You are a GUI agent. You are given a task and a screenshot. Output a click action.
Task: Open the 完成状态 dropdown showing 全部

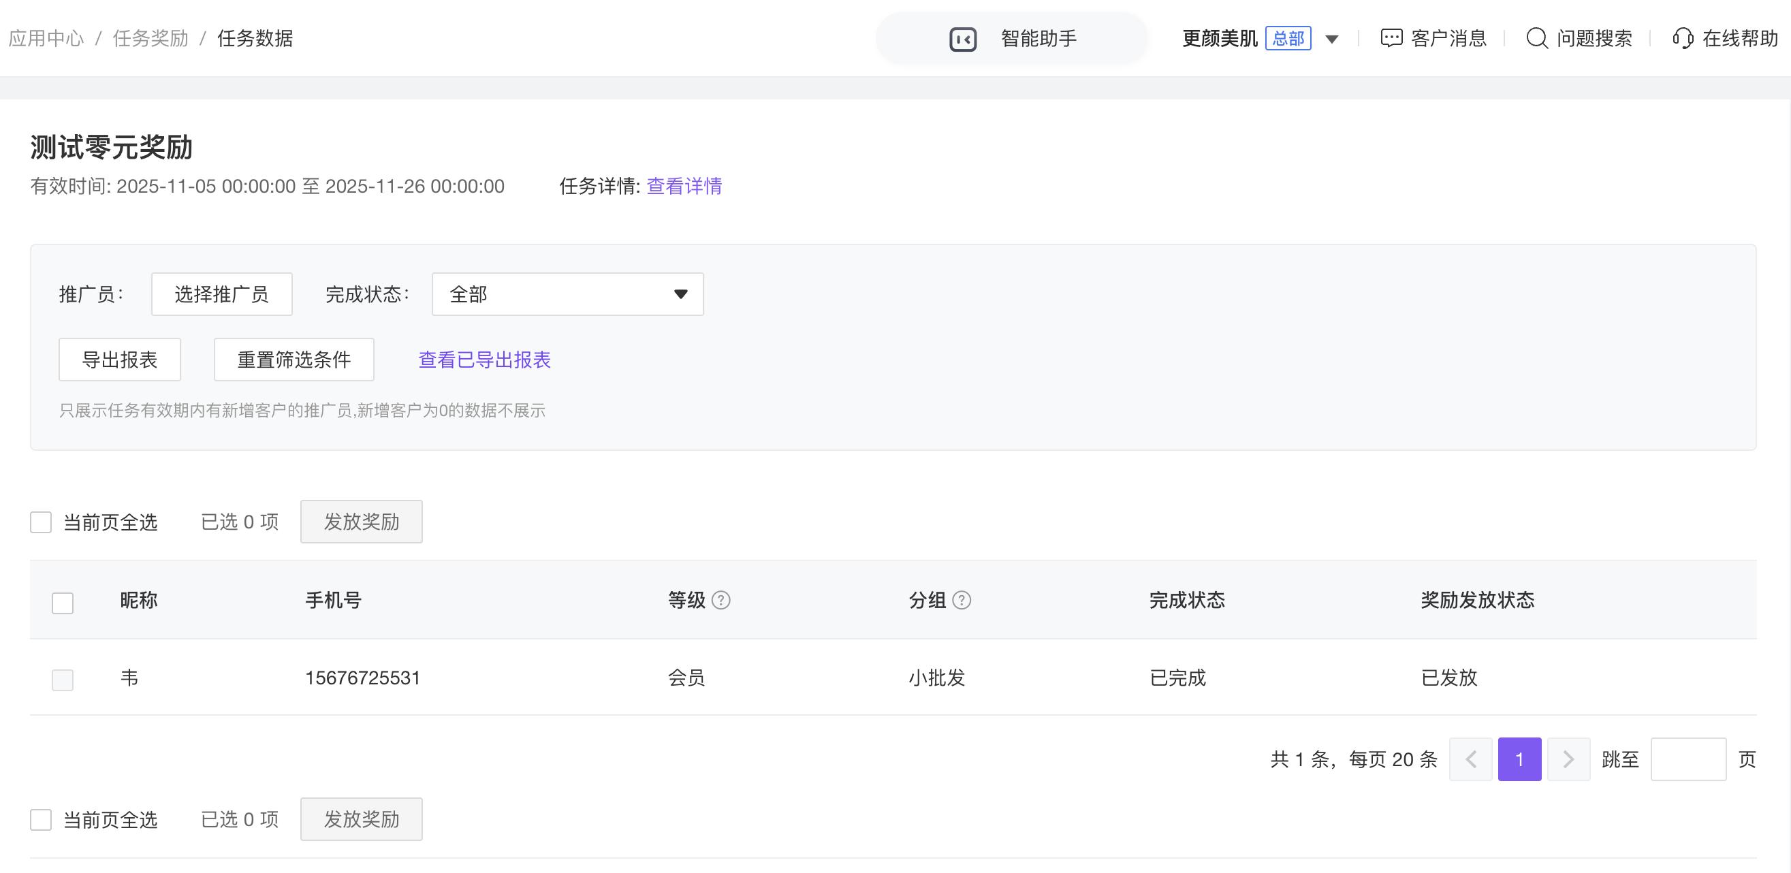click(567, 294)
